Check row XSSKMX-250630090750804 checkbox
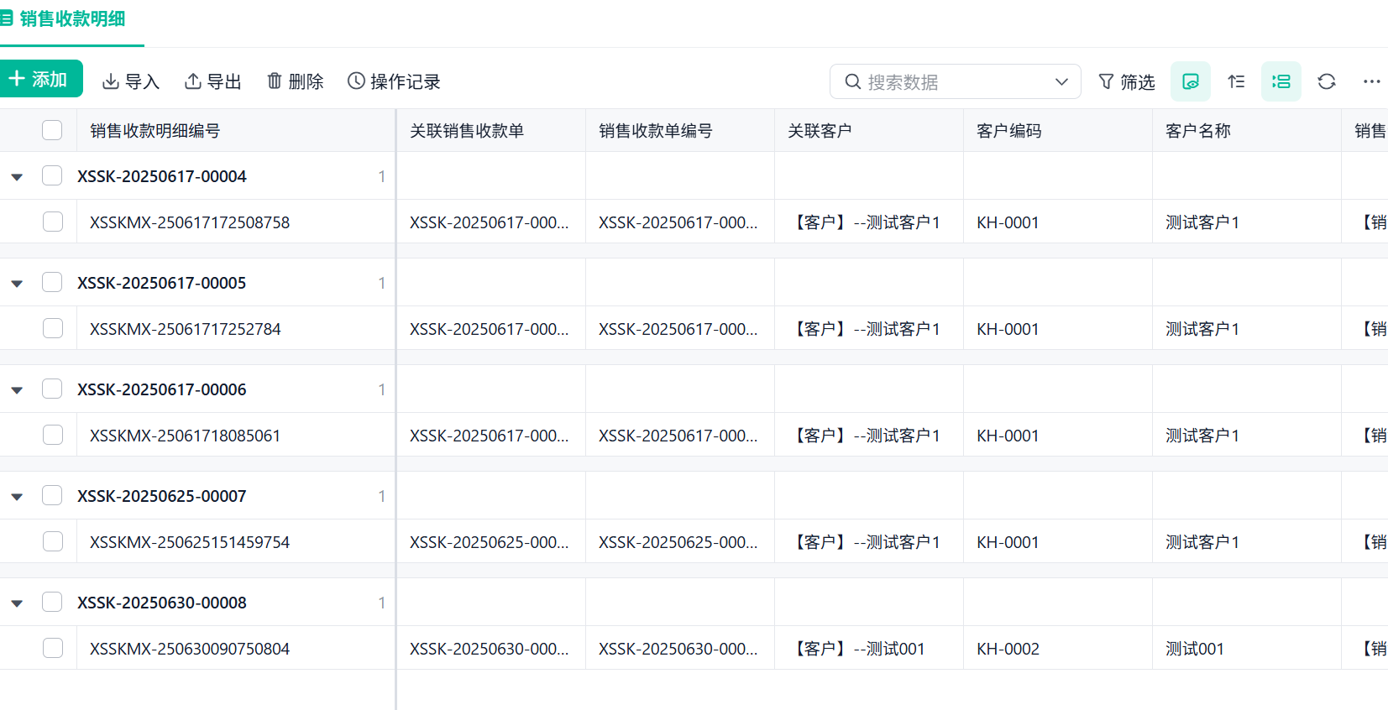 pos(53,648)
